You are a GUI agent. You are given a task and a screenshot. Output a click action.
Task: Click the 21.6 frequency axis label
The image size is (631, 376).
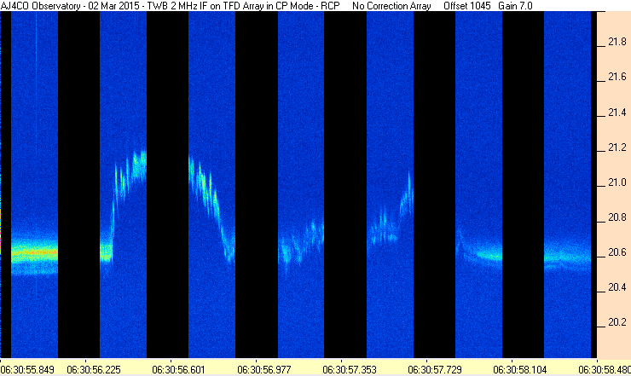617,77
